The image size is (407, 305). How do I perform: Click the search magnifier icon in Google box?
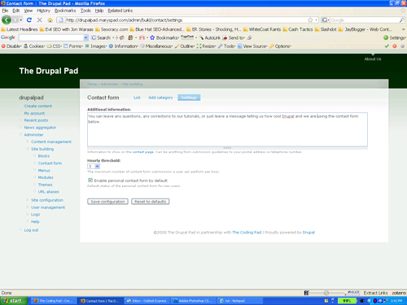pos(402,20)
